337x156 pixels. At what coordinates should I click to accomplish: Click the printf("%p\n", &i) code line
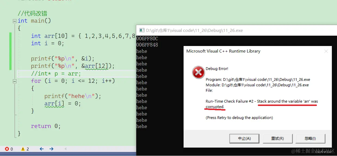(63, 59)
